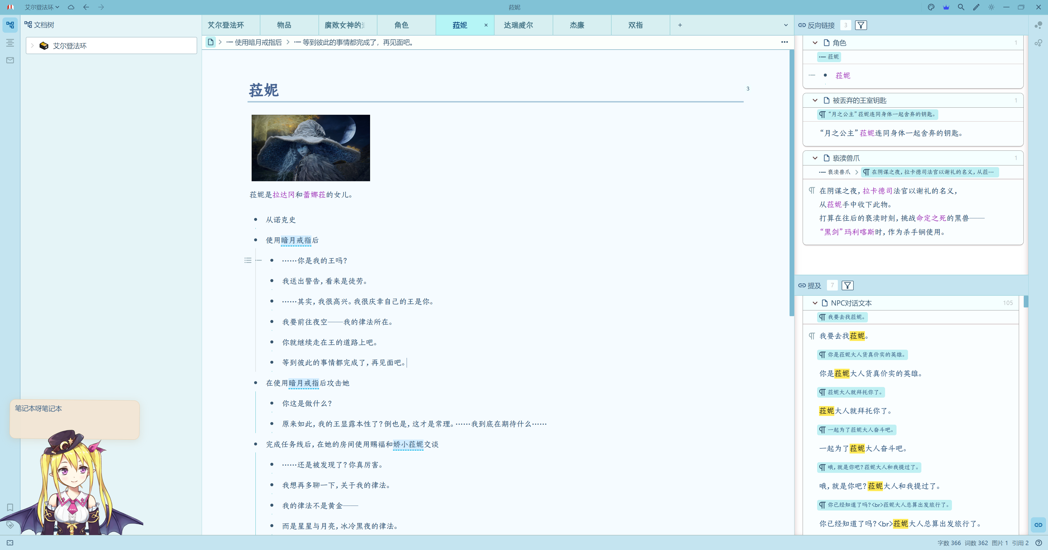This screenshot has width=1048, height=550.
Task: Expand the 艾尔登法环 notebook tree arrow
Action: (32, 46)
